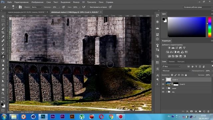Select the Zoom tool
Viewport: 213px width, 120px height.
click(3, 93)
